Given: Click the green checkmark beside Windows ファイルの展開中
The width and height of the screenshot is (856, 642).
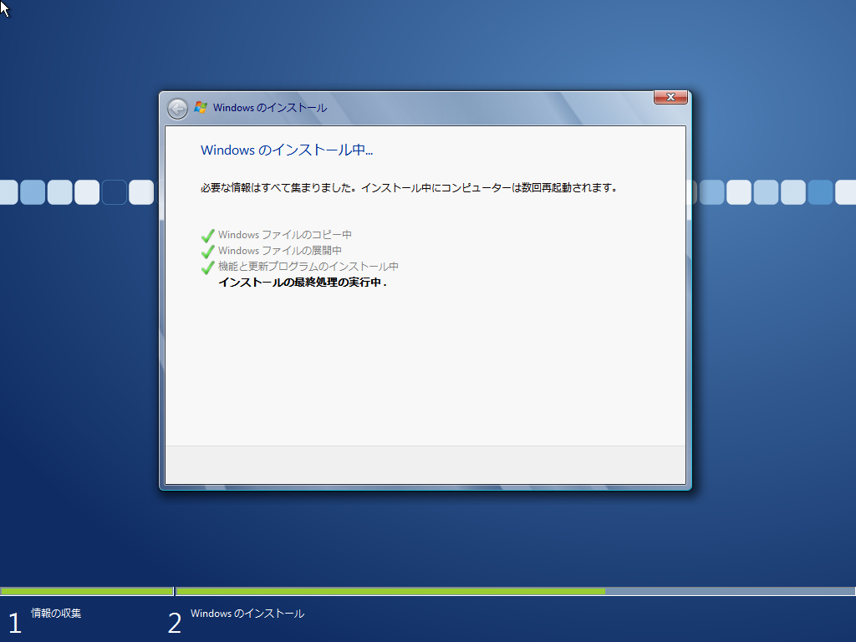Looking at the screenshot, I should 207,252.
